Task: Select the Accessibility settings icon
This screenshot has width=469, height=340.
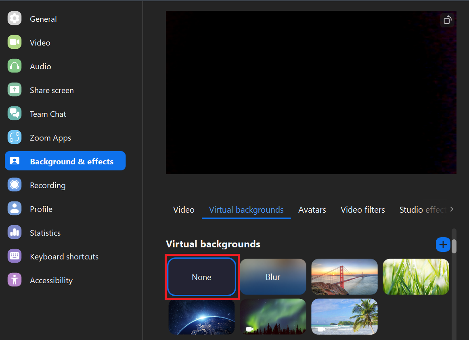Action: (x=14, y=280)
